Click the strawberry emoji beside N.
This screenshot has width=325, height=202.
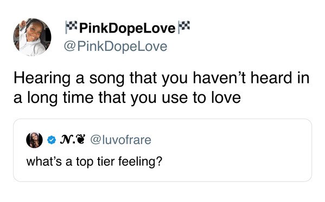coord(80,140)
